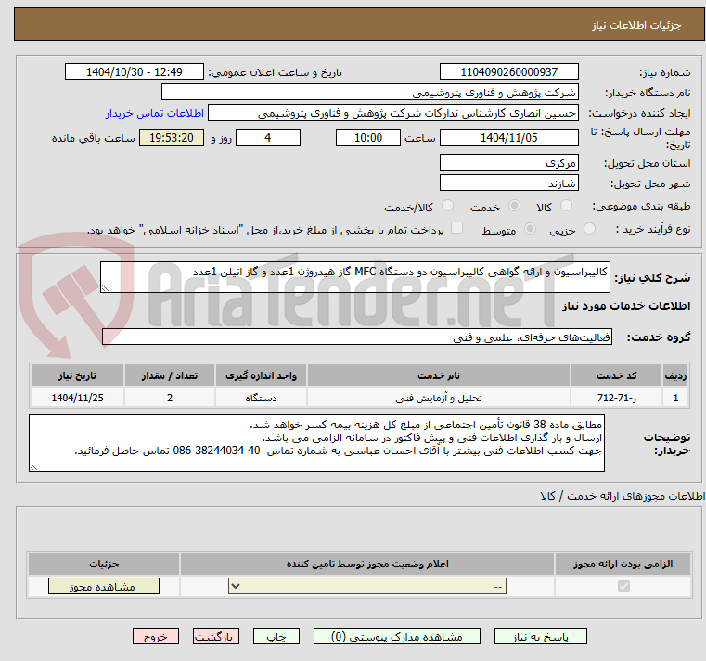Viewport: 706px width, 661px height.
Task: Open the اطلاعات تماس خریدار link
Action: 155,113
